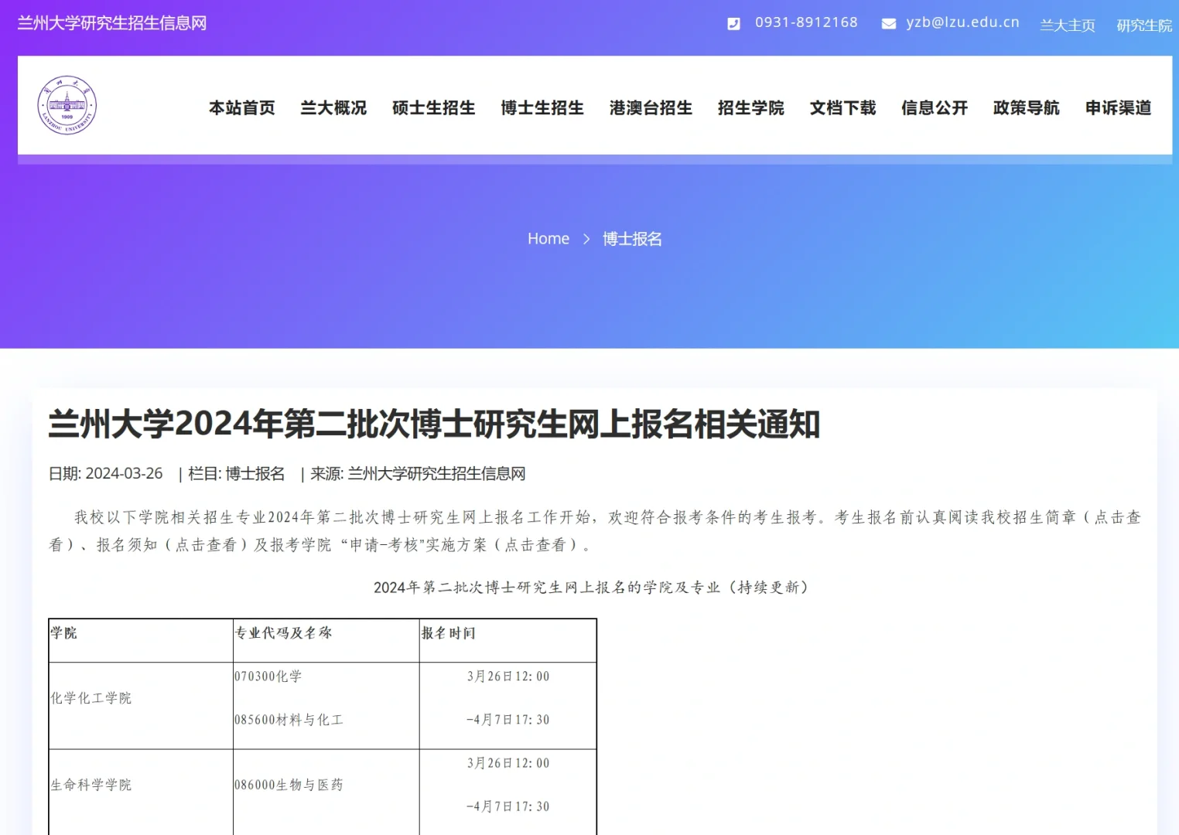Viewport: 1179px width, 835px height.
Task: Click the date text 2024-03-26
Action: (x=124, y=473)
